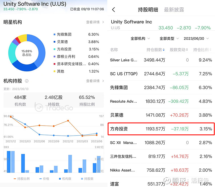Toggle the 持股数 light-blue bar legend

(x=87, y=179)
